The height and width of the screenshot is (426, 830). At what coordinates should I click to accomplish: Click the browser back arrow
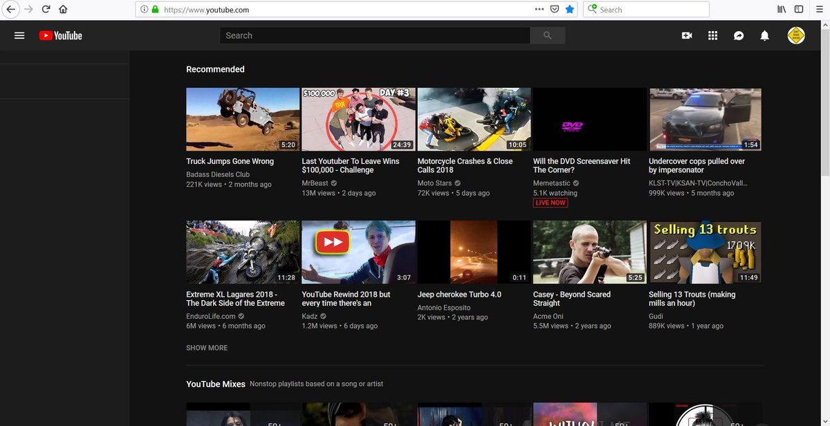[11, 10]
